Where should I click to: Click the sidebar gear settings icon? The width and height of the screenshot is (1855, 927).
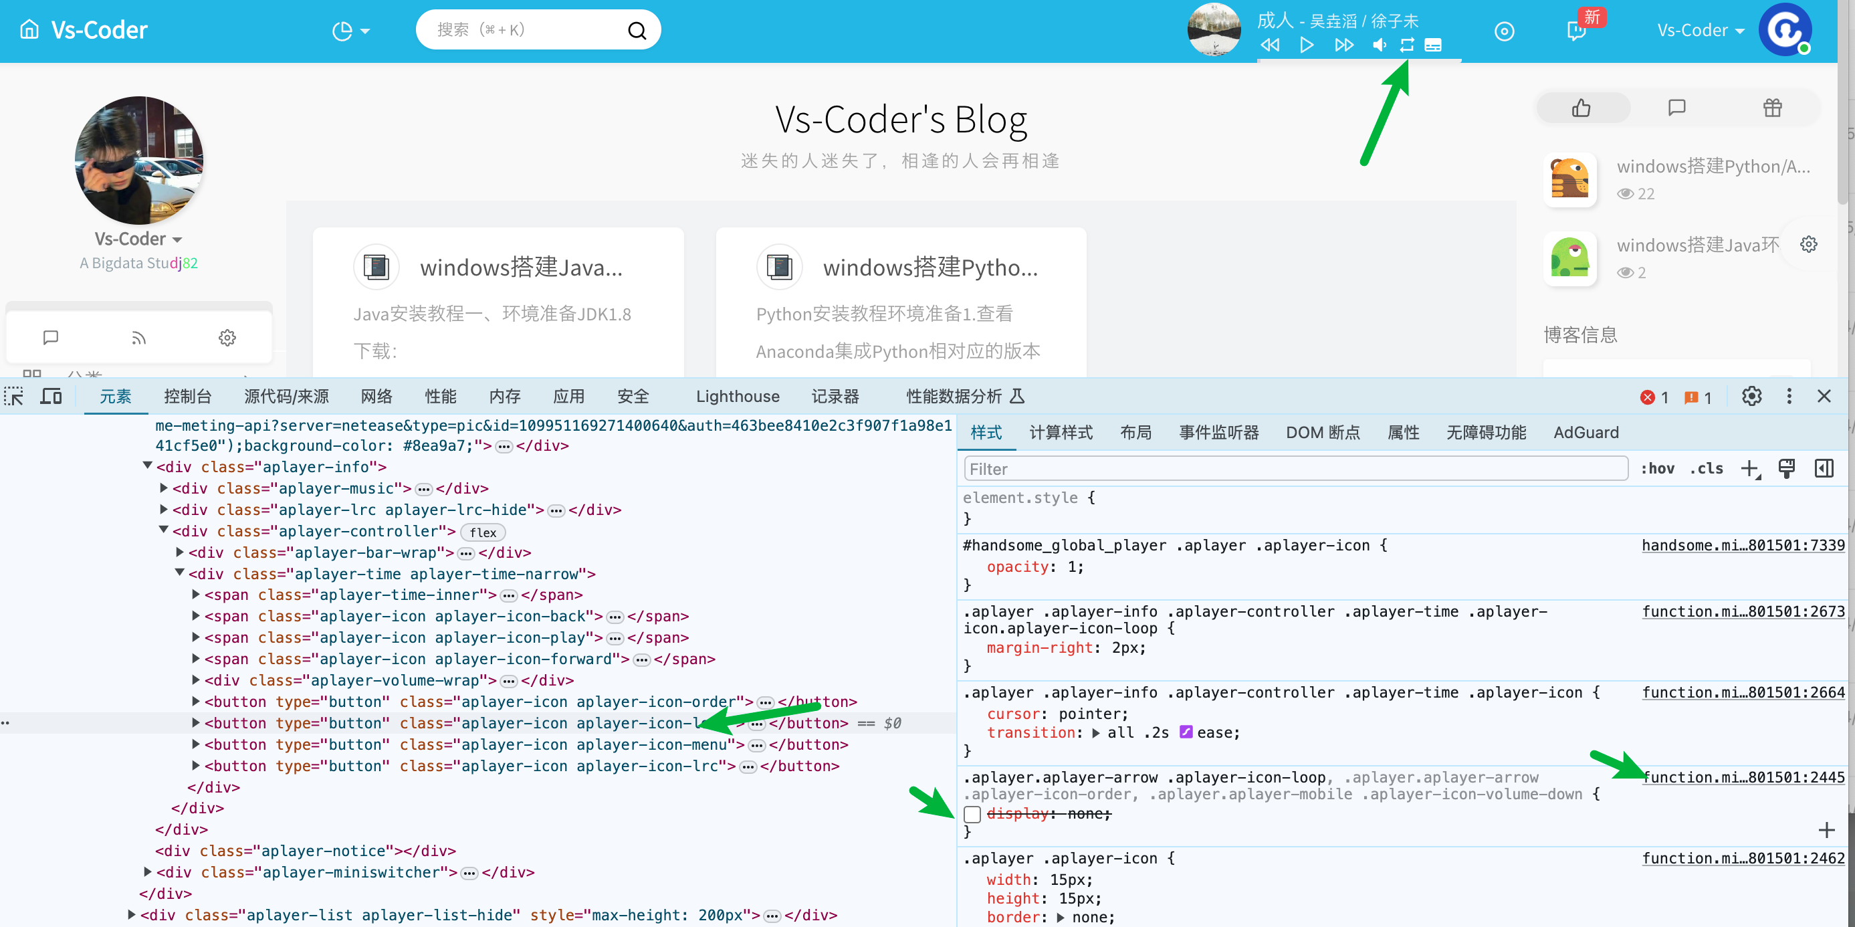[227, 337]
